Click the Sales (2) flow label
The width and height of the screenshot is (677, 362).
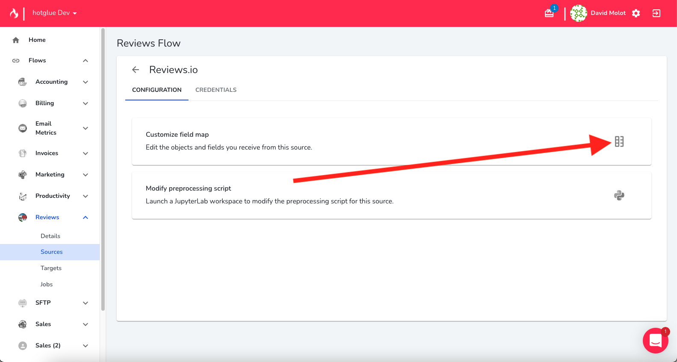[x=48, y=345]
